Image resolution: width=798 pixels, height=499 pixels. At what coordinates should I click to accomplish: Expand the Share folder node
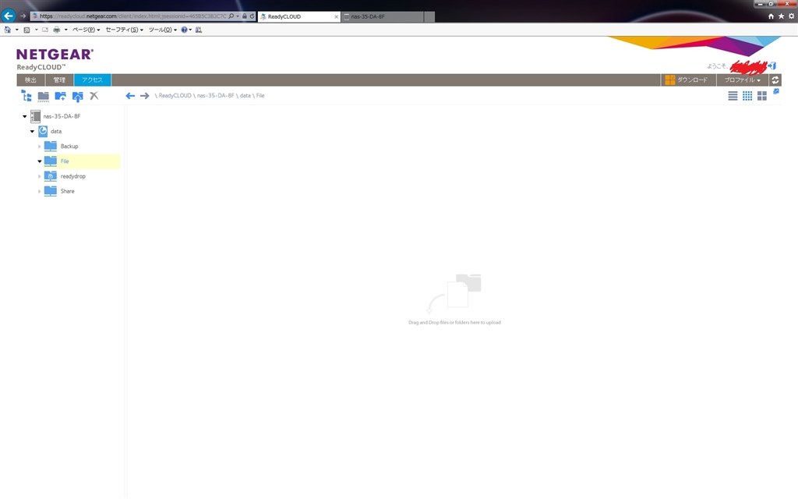[x=39, y=192]
